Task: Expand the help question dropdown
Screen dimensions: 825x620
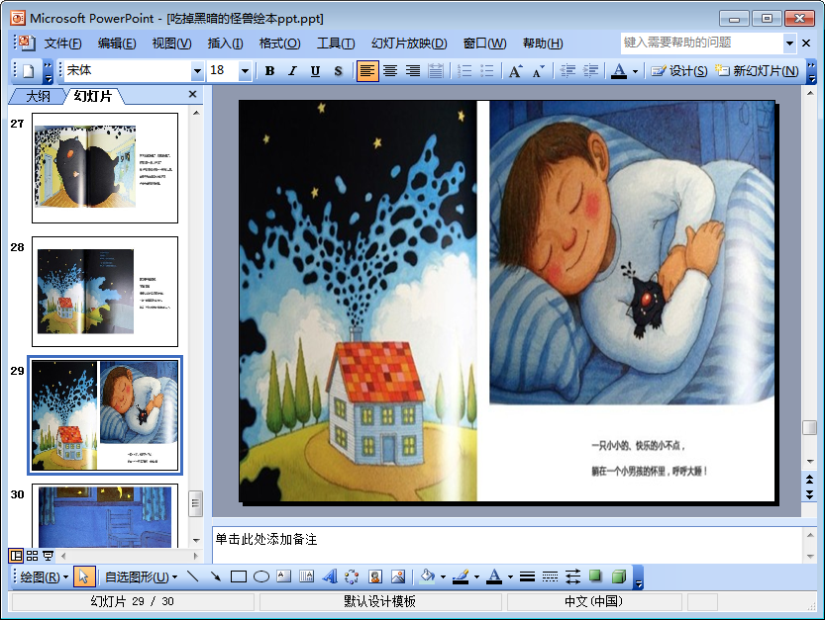Action: coord(789,44)
